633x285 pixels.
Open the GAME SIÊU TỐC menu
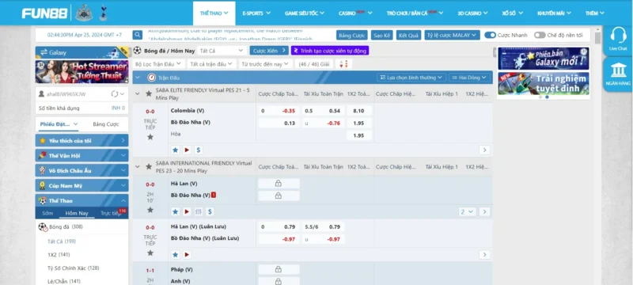pyautogui.click(x=305, y=13)
